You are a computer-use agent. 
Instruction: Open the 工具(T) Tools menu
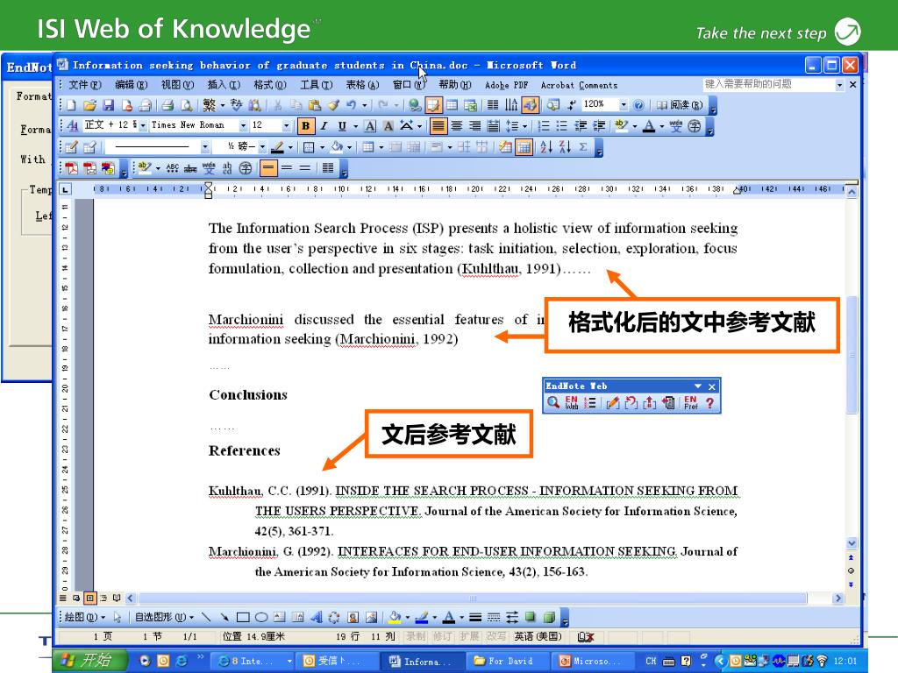(316, 85)
